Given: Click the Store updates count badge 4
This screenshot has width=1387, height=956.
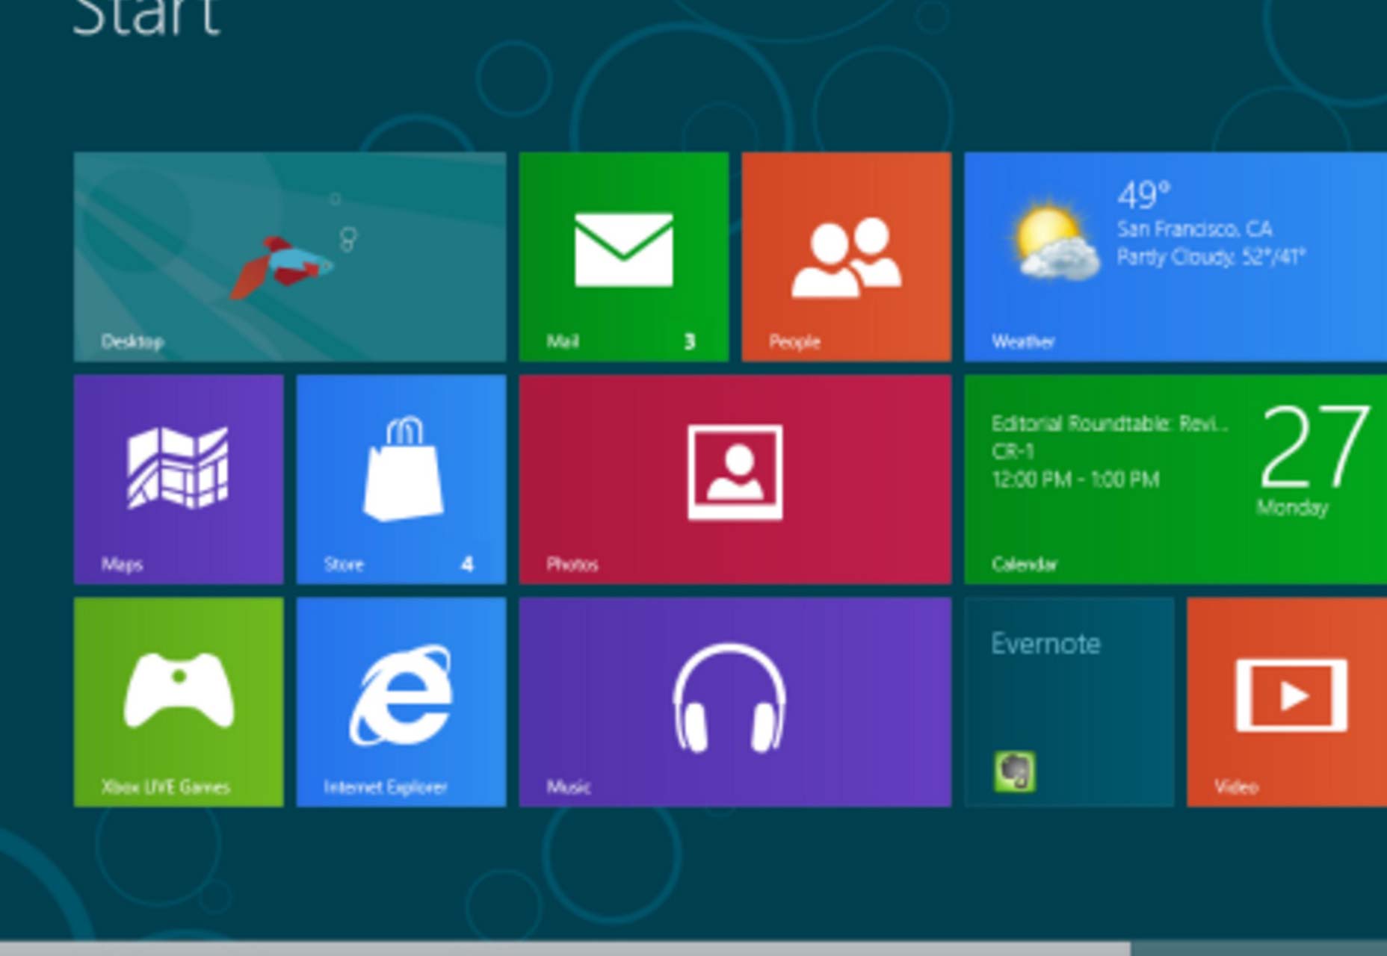Looking at the screenshot, I should point(467,564).
